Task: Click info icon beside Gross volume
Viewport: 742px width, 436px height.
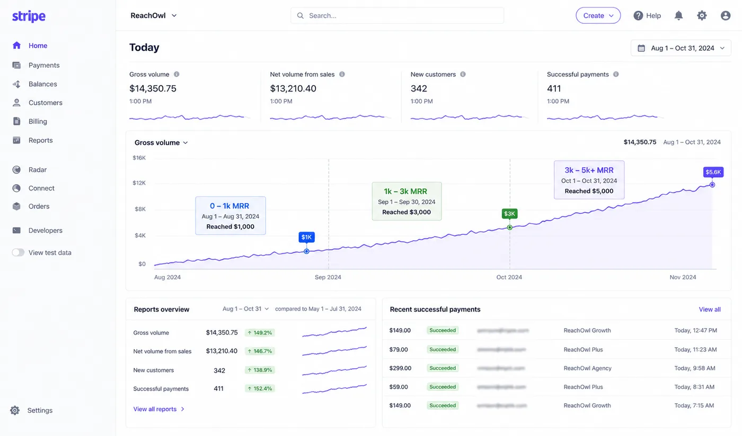Action: click(176, 75)
